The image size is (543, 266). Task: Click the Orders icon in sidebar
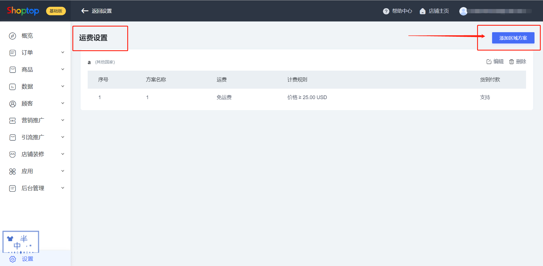coord(12,53)
